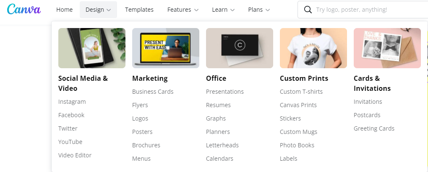428x172 pixels.
Task: Select Custom T-shirts link
Action: (x=301, y=92)
